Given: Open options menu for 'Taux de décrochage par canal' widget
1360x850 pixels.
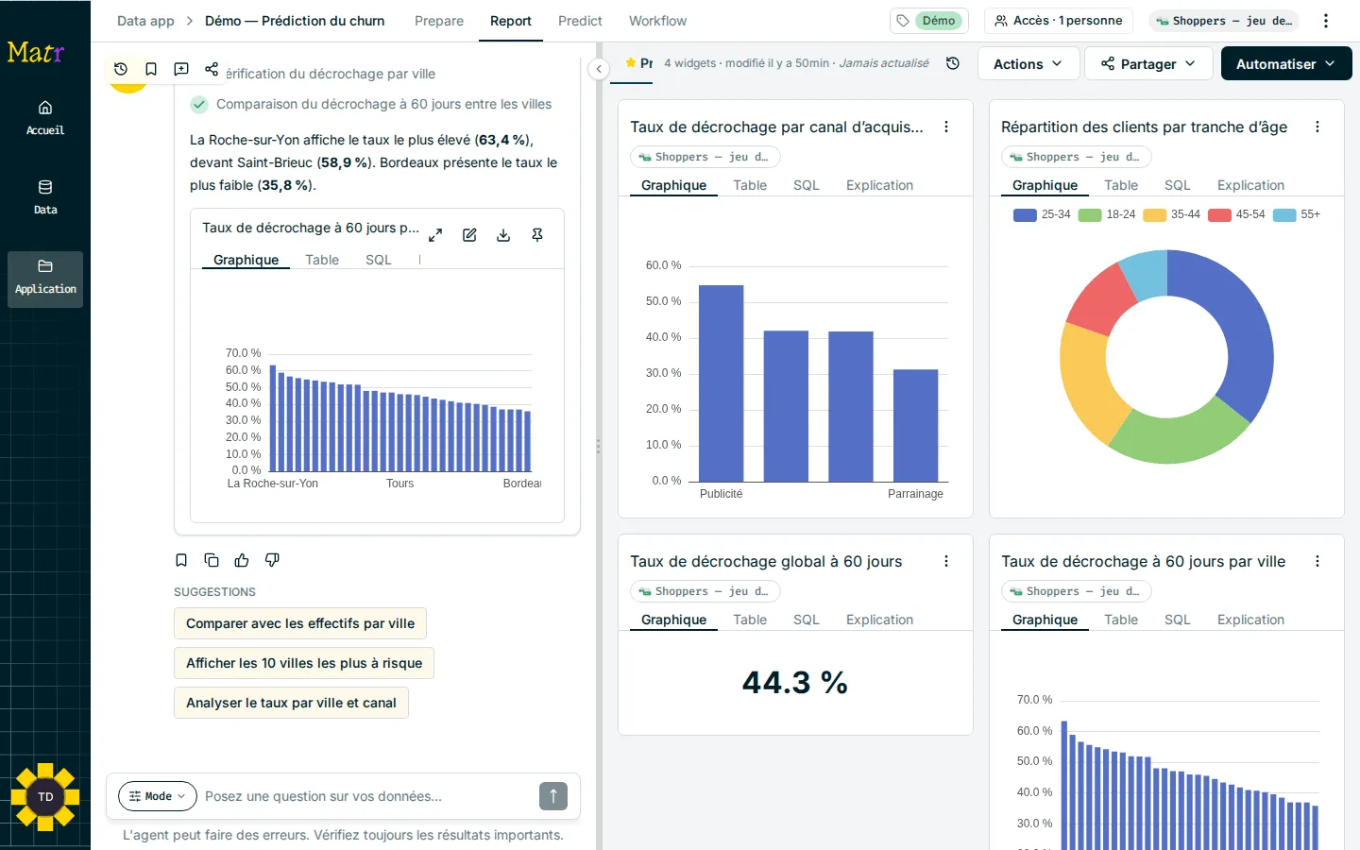Looking at the screenshot, I should point(946,127).
